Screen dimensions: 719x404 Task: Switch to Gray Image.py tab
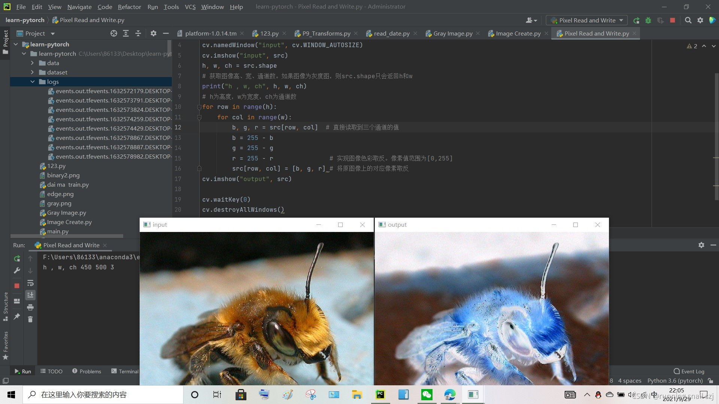pyautogui.click(x=452, y=34)
